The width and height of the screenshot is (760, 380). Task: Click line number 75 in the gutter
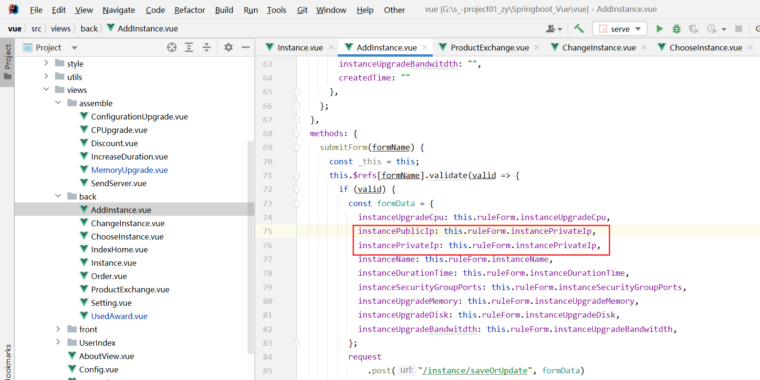268,231
